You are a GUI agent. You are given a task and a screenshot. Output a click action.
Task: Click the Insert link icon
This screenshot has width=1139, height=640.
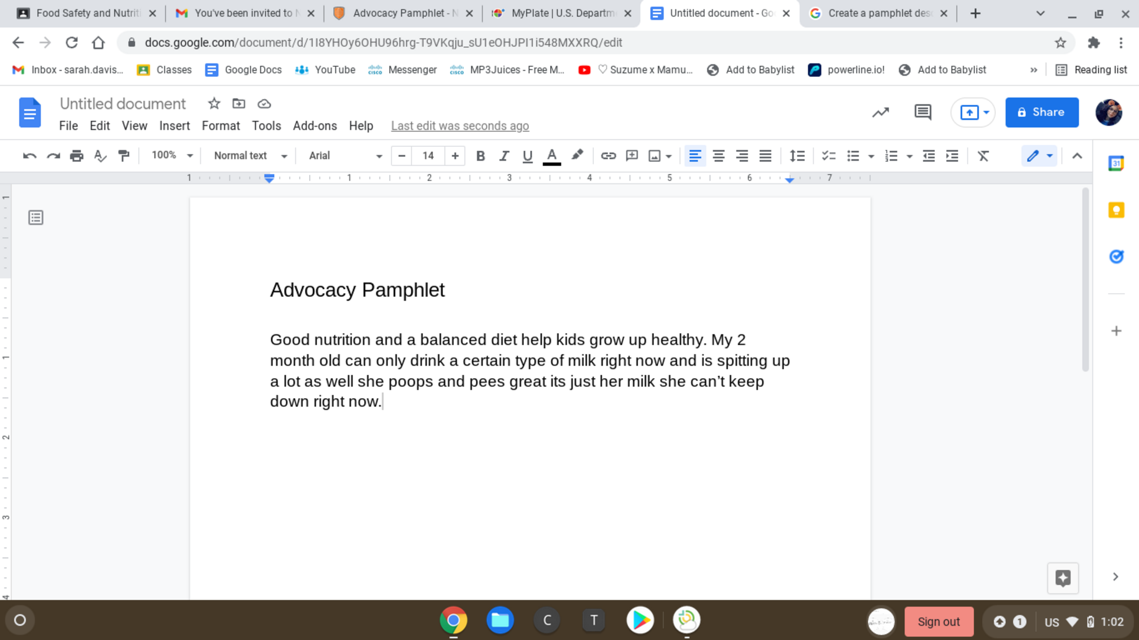(608, 156)
